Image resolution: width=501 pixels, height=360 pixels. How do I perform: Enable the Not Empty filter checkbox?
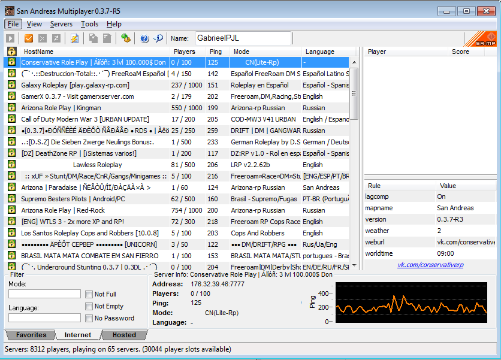pyautogui.click(x=89, y=306)
